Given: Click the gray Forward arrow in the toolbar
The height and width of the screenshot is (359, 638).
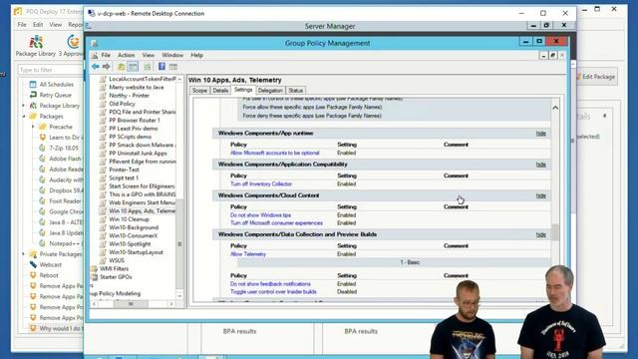Looking at the screenshot, I should tap(107, 67).
